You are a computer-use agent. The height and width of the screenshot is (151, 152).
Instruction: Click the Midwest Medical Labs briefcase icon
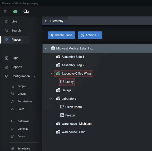[x=53, y=48]
